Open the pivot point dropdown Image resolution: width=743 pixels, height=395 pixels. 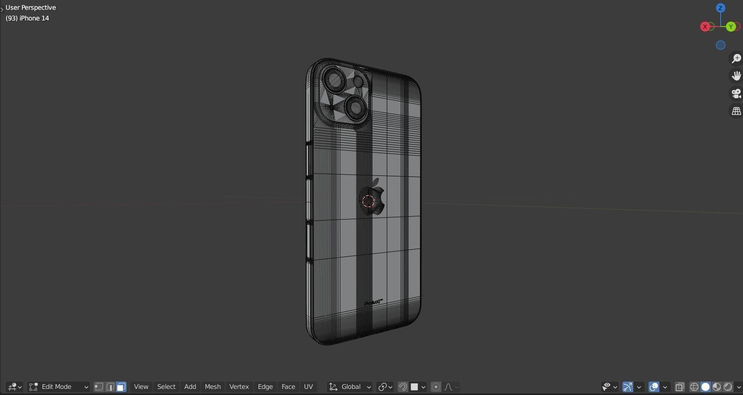[385, 387]
